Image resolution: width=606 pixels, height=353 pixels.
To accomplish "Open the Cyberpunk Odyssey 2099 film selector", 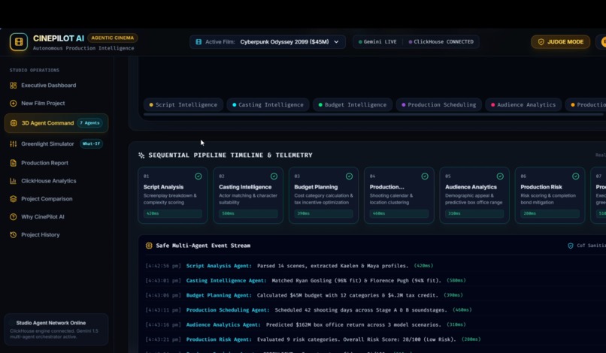I will point(268,42).
